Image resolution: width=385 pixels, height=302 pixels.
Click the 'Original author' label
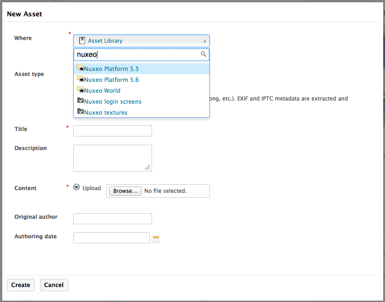tap(36, 217)
